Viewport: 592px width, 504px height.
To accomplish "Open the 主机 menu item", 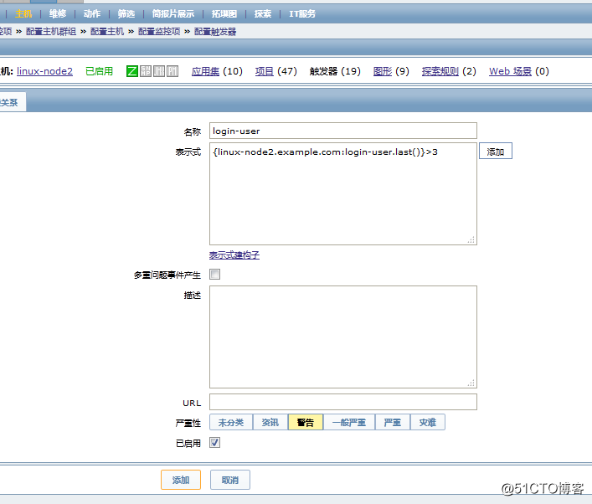I will (23, 14).
